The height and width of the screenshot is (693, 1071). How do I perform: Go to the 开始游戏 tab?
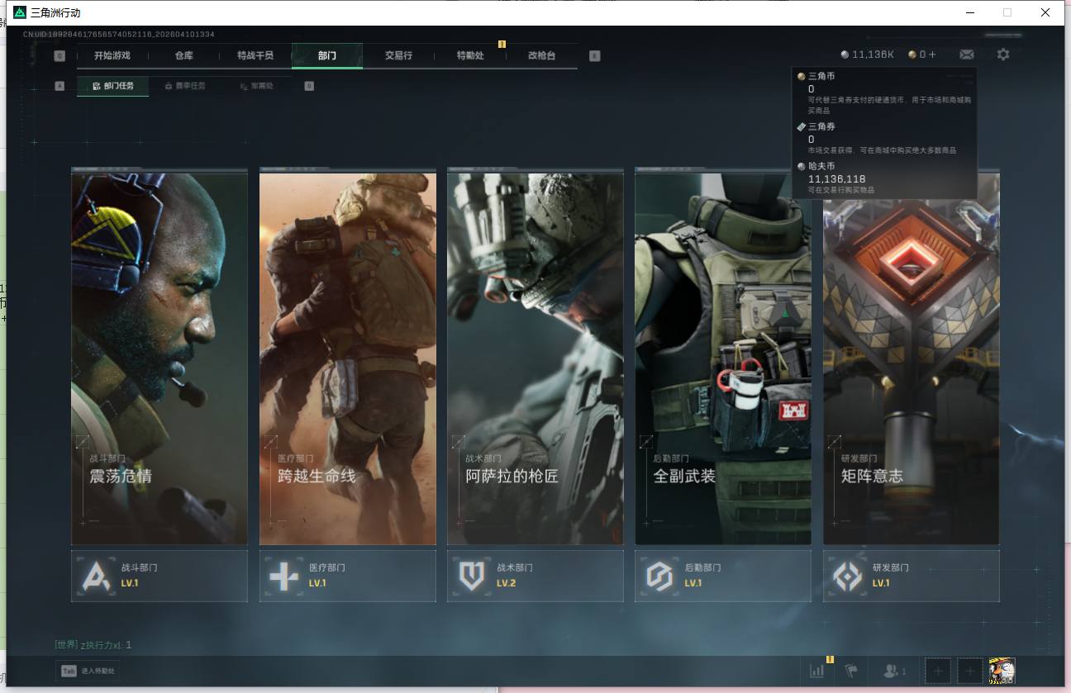tap(112, 55)
